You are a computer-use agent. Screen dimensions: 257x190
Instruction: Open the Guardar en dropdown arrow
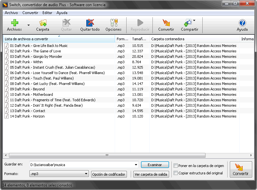[x=136, y=165]
